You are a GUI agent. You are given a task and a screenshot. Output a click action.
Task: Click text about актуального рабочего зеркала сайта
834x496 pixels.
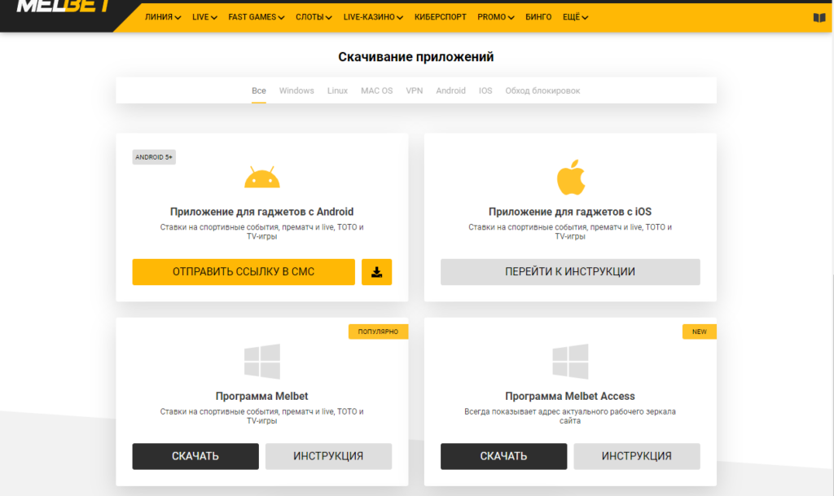click(570, 415)
